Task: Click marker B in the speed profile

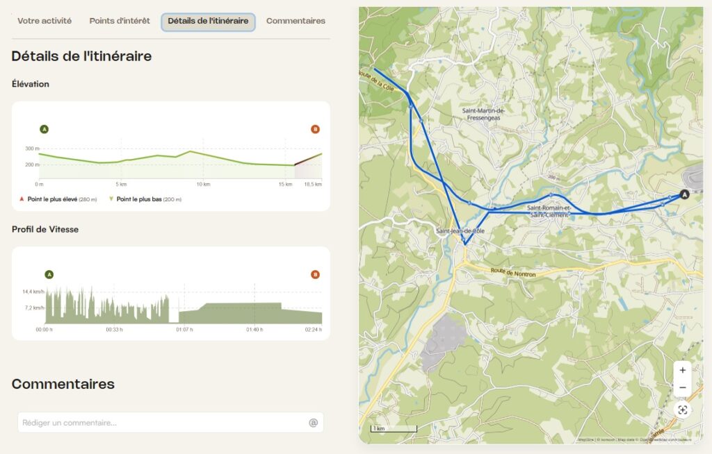Action: pyautogui.click(x=315, y=274)
